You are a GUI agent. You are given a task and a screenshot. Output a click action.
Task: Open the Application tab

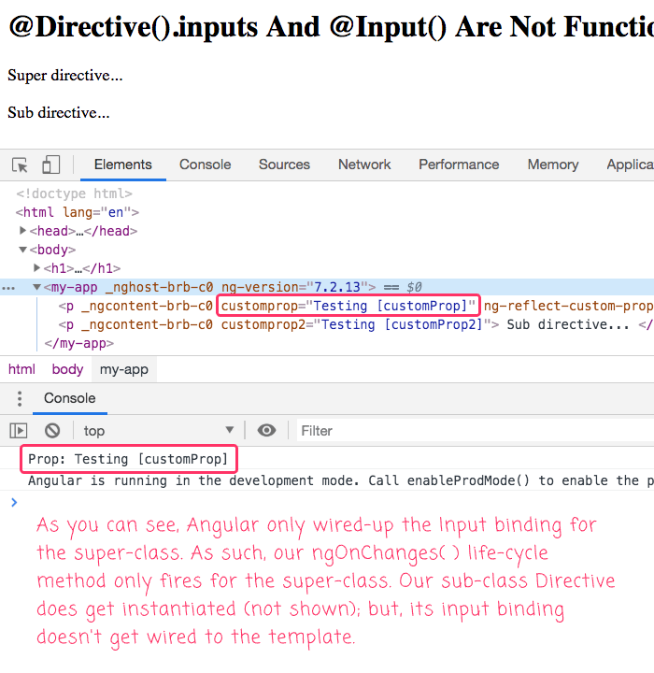pyautogui.click(x=630, y=165)
